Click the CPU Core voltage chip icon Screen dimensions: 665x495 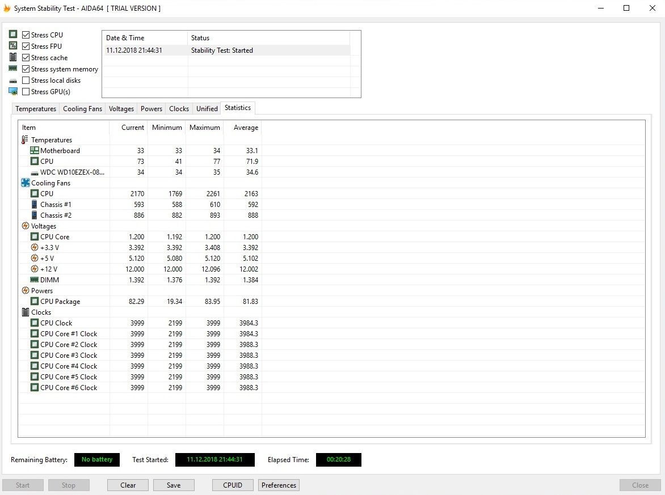pos(35,236)
